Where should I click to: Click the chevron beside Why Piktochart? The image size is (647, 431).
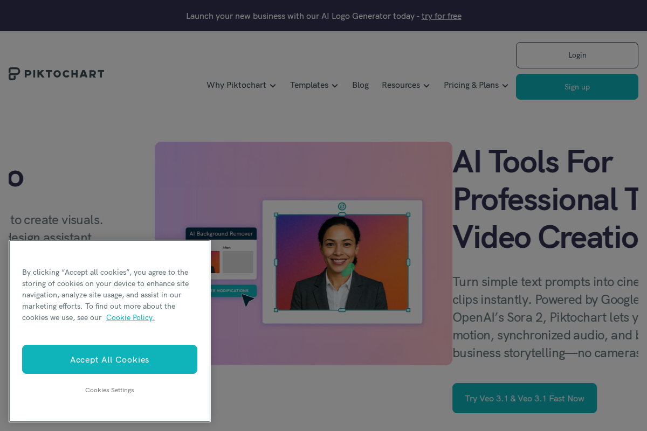pyautogui.click(x=273, y=85)
